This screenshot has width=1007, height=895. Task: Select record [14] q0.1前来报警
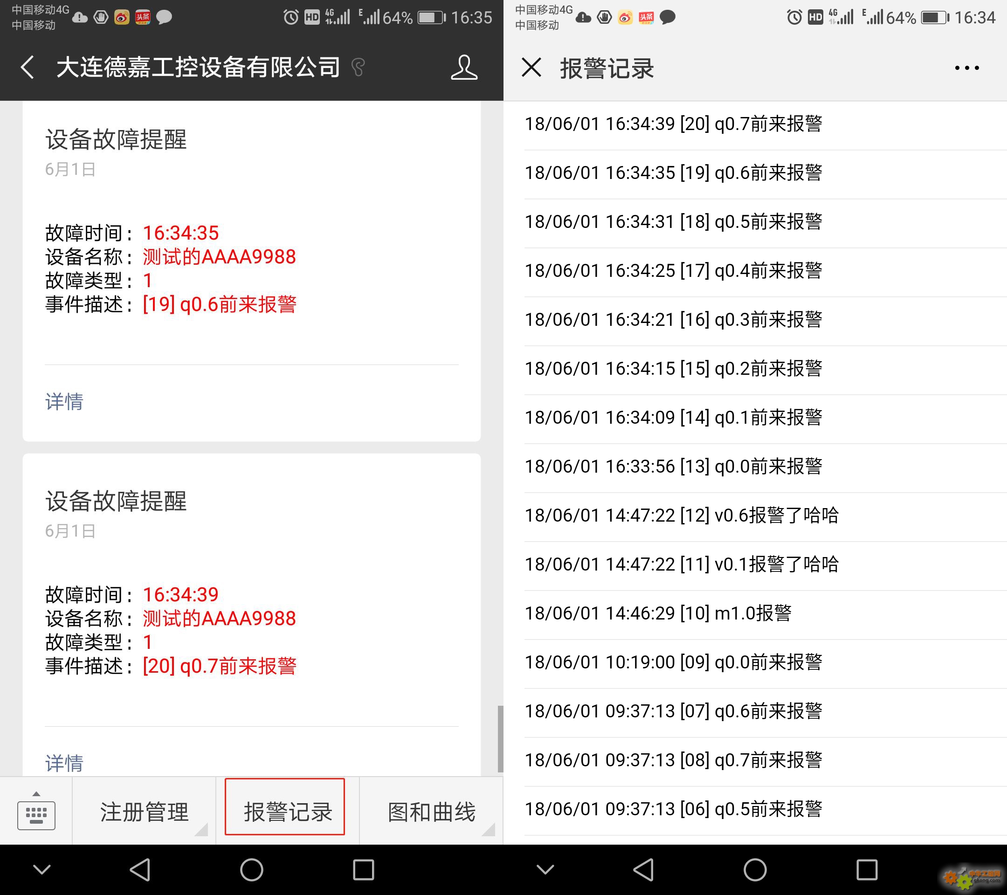pos(755,418)
